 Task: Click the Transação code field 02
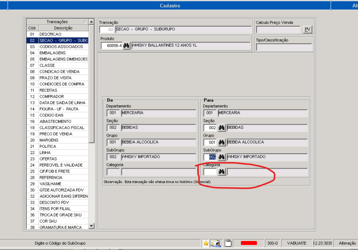coord(107,29)
